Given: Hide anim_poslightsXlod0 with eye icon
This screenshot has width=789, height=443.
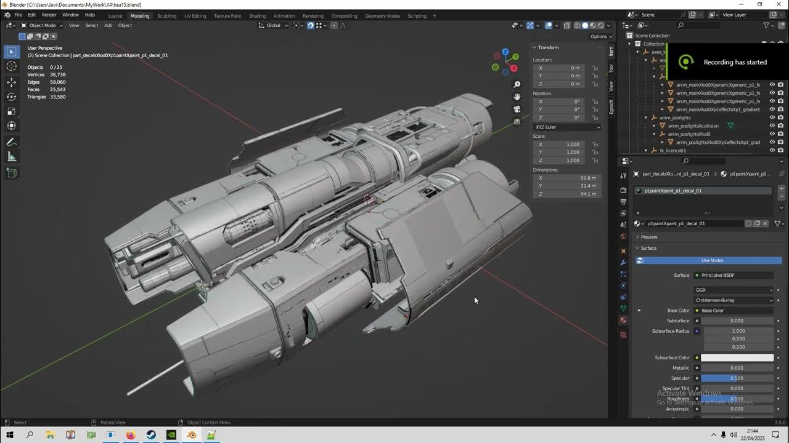Looking at the screenshot, I should [x=772, y=134].
